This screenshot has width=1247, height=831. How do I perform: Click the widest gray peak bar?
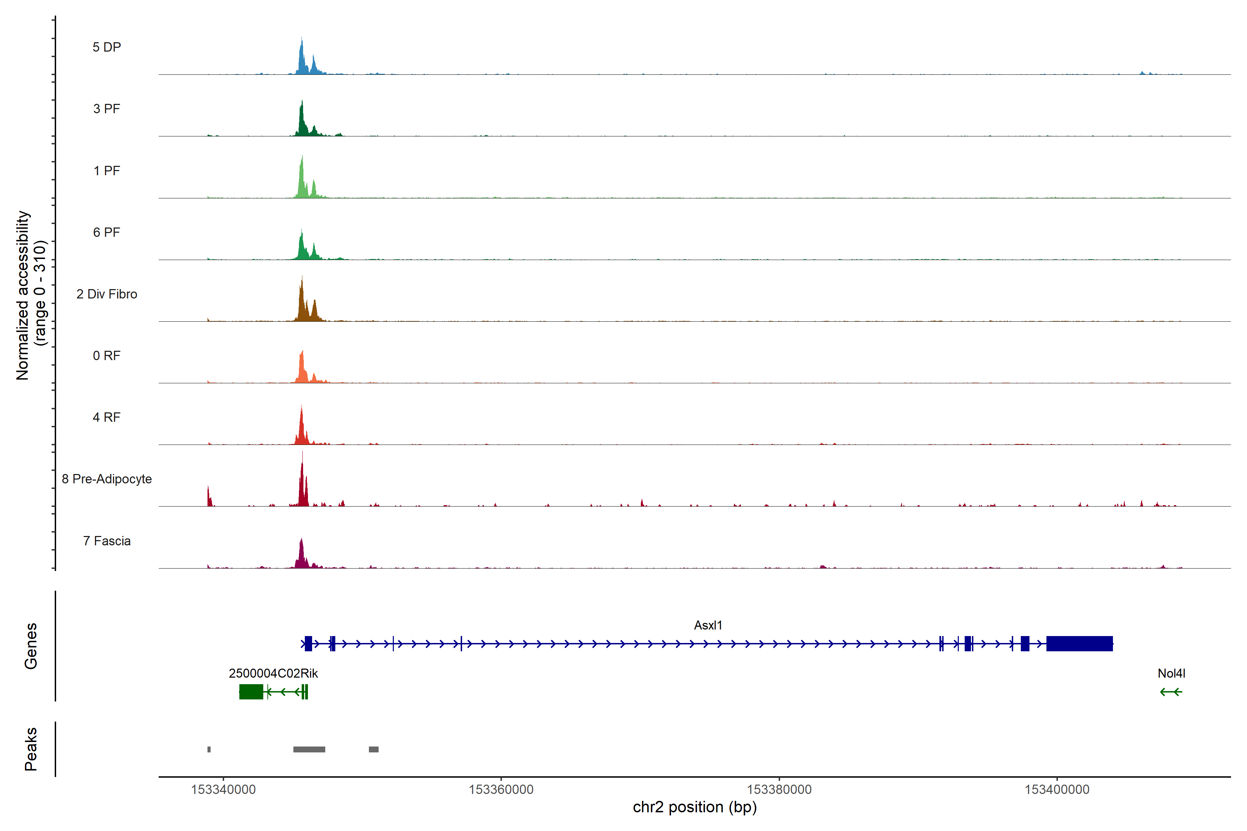click(309, 749)
